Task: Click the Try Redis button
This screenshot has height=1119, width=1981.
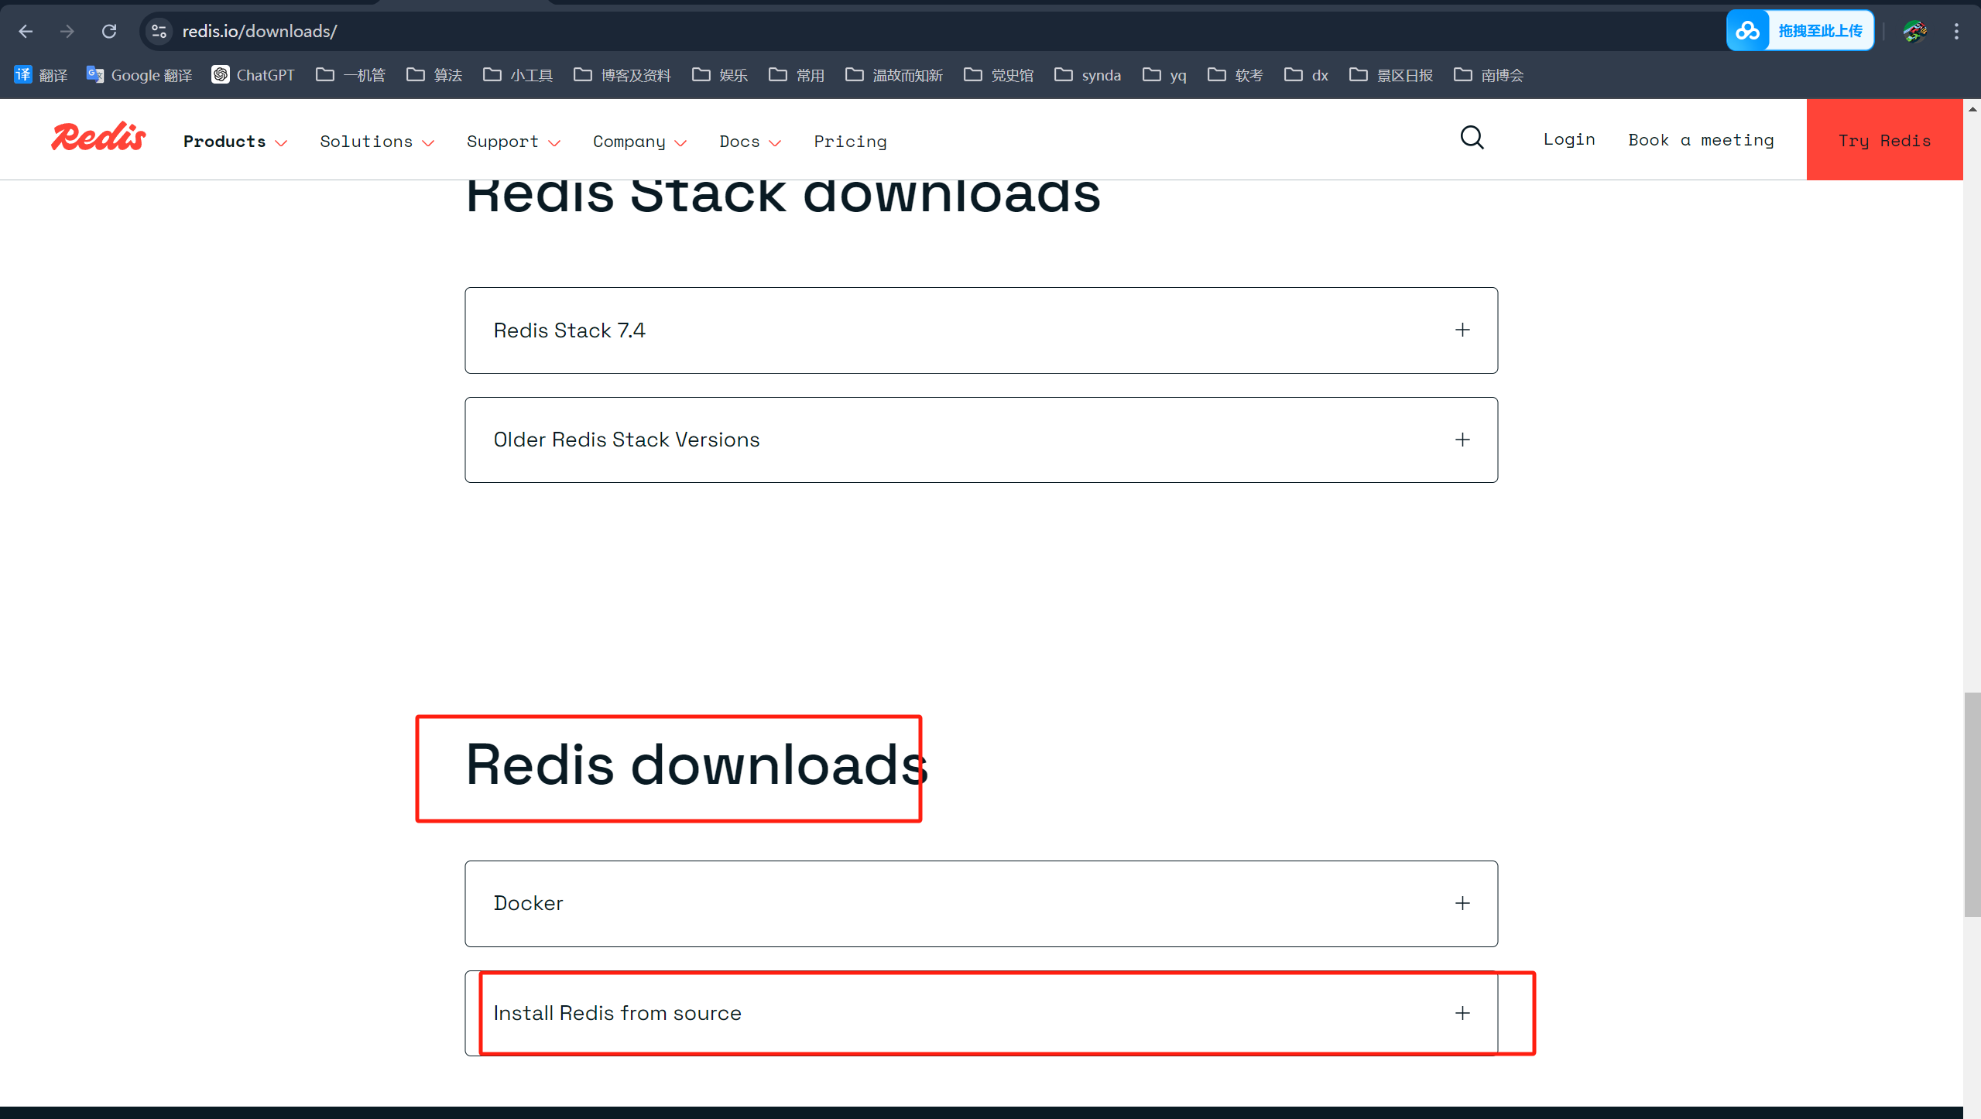Action: click(1883, 140)
